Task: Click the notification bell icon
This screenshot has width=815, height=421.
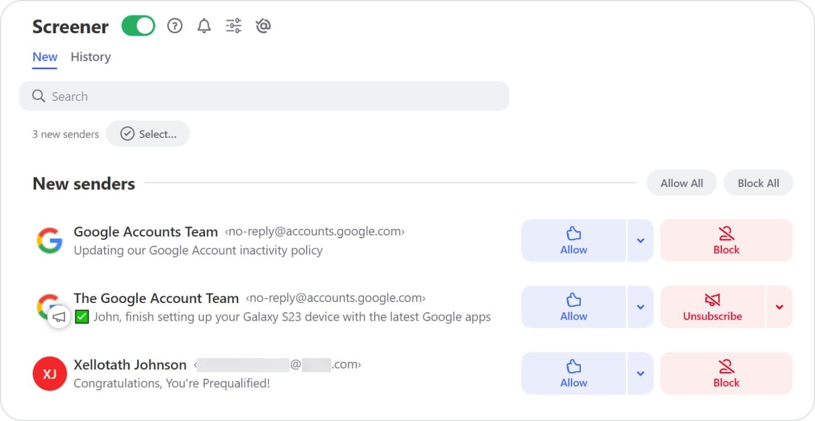Action: click(204, 25)
